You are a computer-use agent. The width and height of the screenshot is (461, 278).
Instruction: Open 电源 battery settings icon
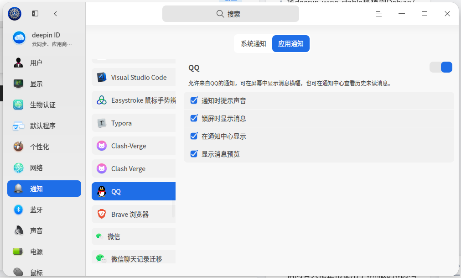[x=18, y=252]
